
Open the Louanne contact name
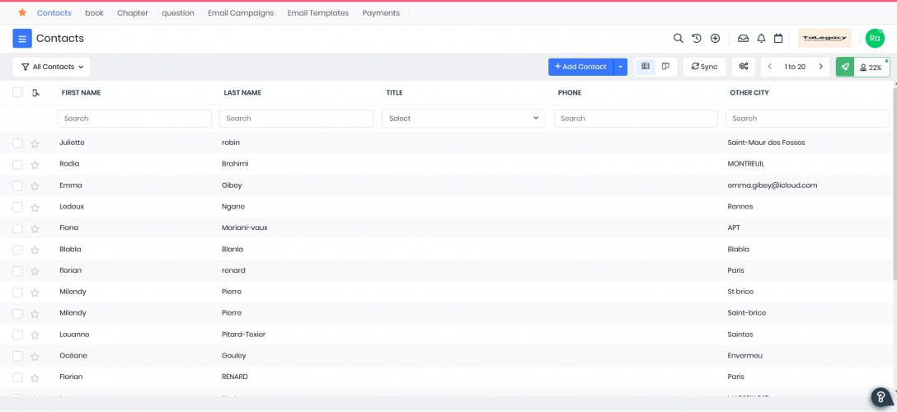[x=74, y=335]
